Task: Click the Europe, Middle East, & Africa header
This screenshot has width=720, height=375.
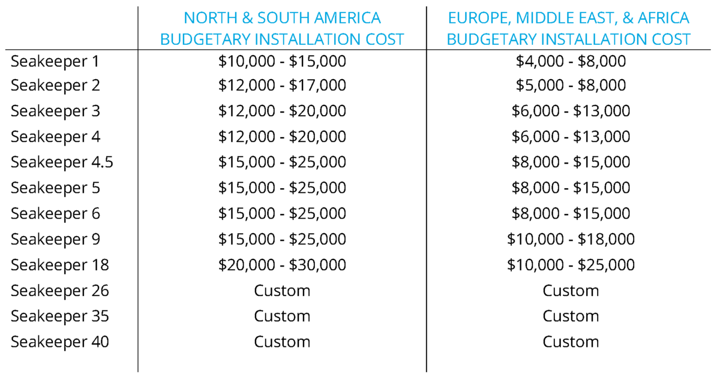Action: (x=569, y=28)
